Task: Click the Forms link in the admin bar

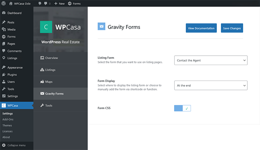Action: point(77,4)
